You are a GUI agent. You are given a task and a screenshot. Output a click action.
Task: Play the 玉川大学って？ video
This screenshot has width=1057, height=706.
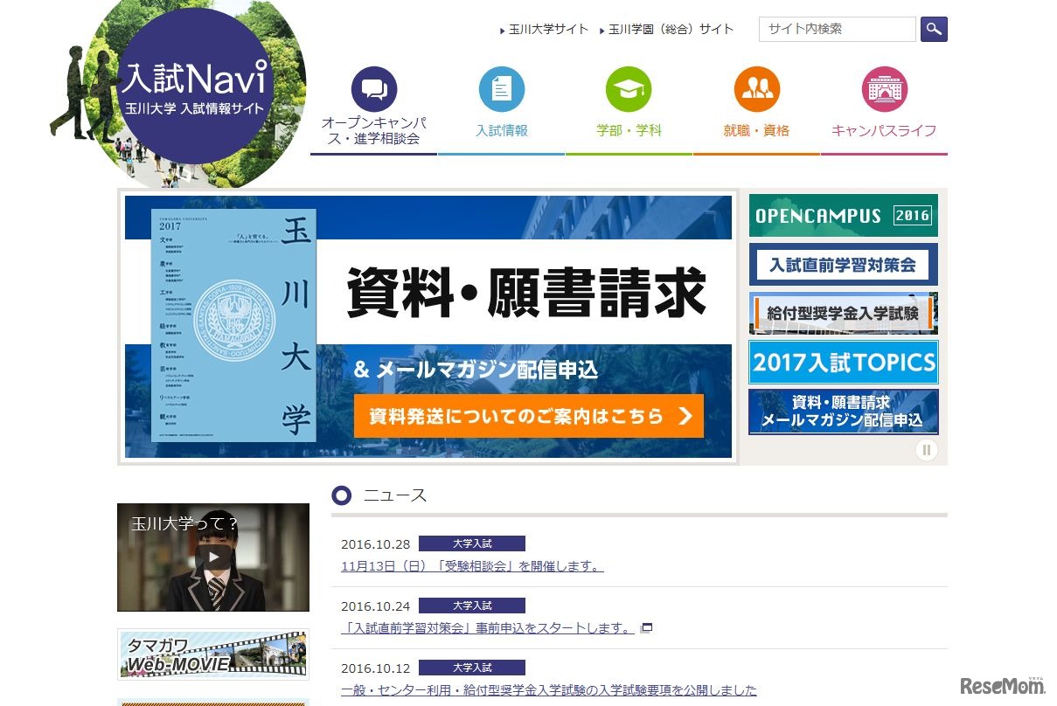[213, 557]
